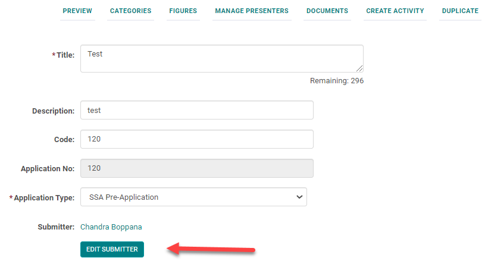The image size is (488, 264).
Task: Click the Remaining 296 character counter
Action: click(x=336, y=81)
